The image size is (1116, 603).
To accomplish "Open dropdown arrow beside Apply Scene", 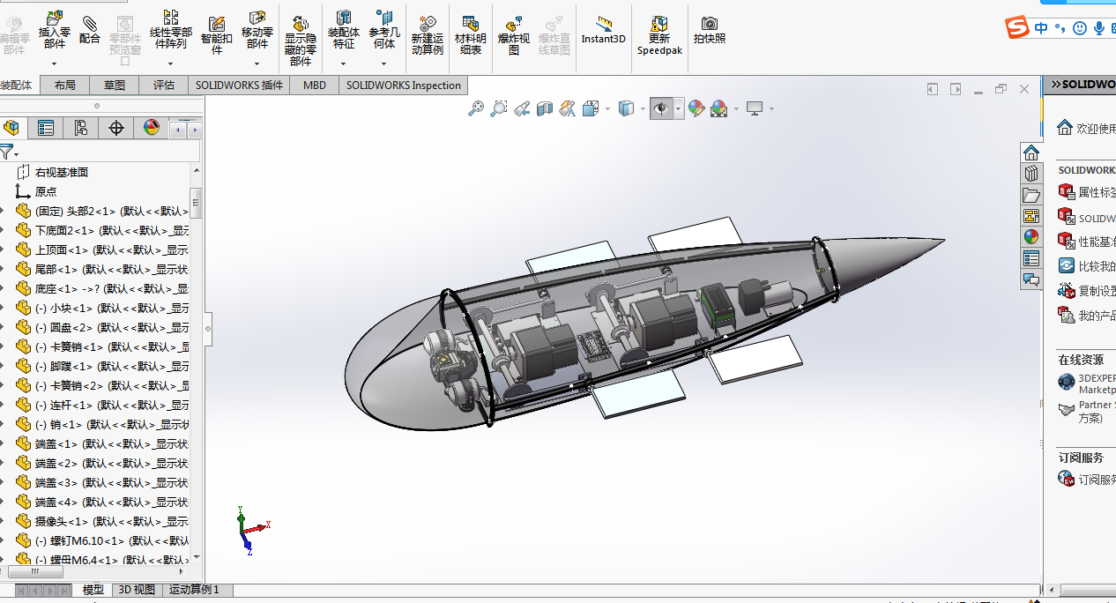I will (x=736, y=109).
